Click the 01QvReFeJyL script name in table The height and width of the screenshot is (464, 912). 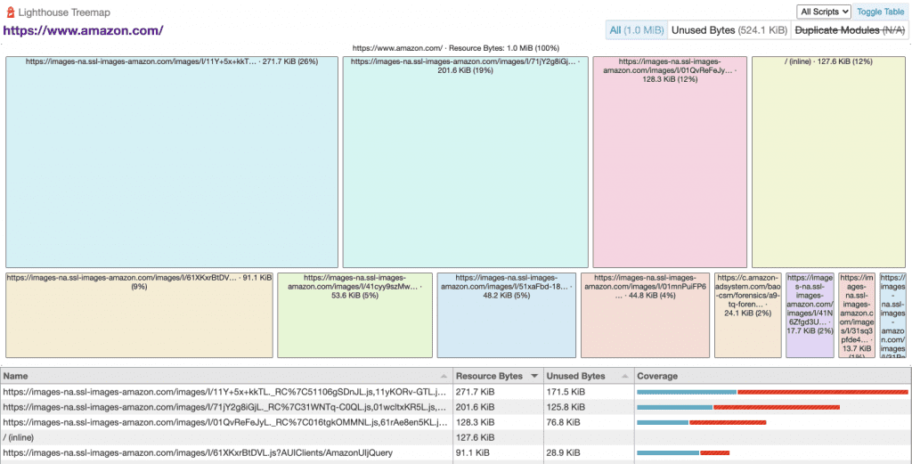click(225, 422)
